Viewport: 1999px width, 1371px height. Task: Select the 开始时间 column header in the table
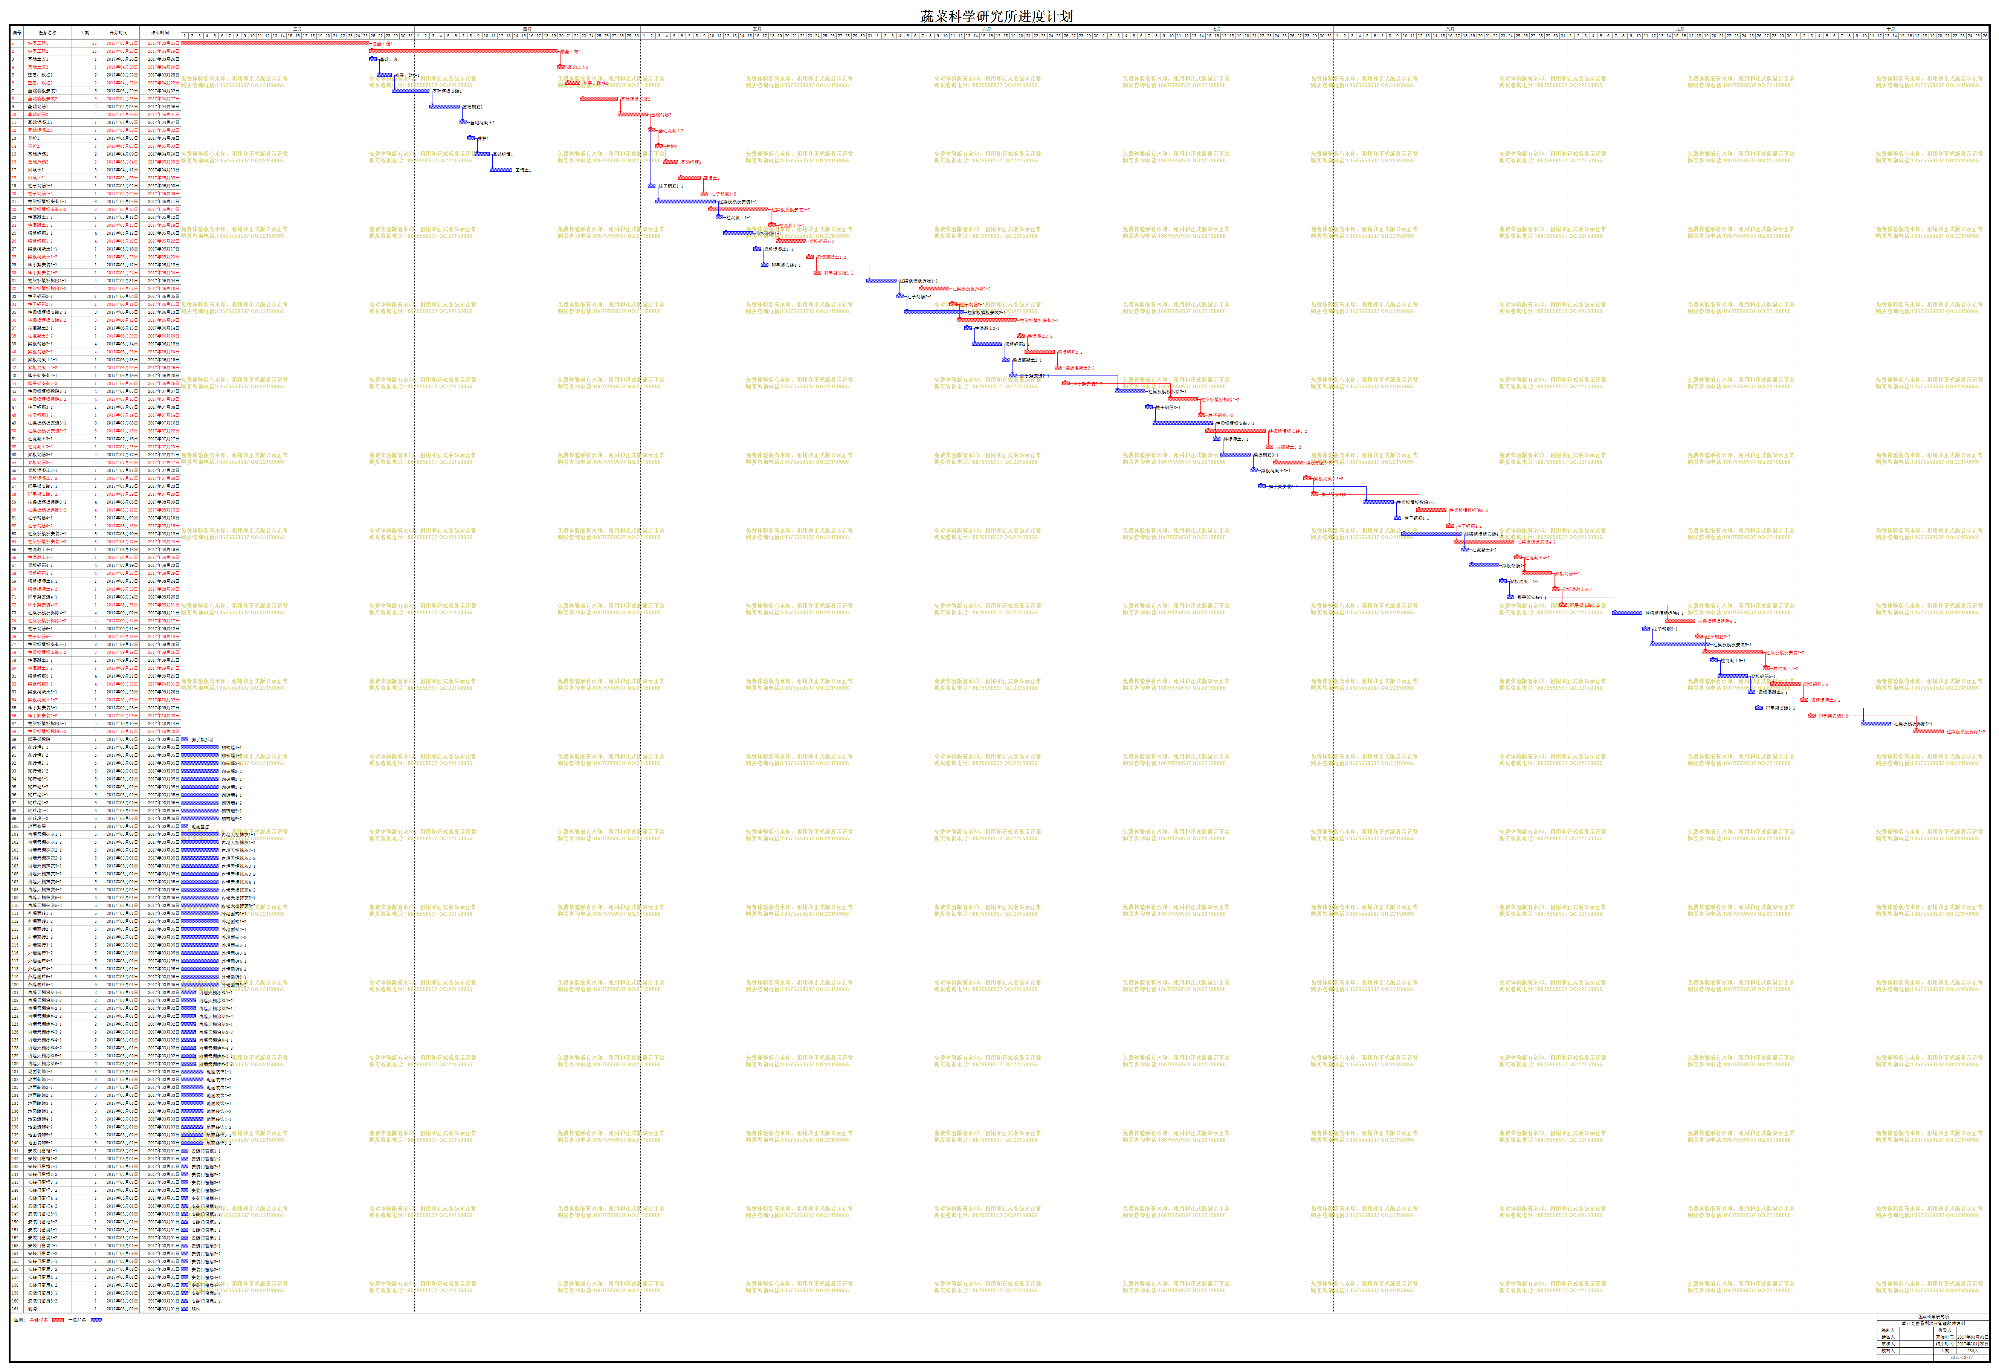(x=119, y=33)
